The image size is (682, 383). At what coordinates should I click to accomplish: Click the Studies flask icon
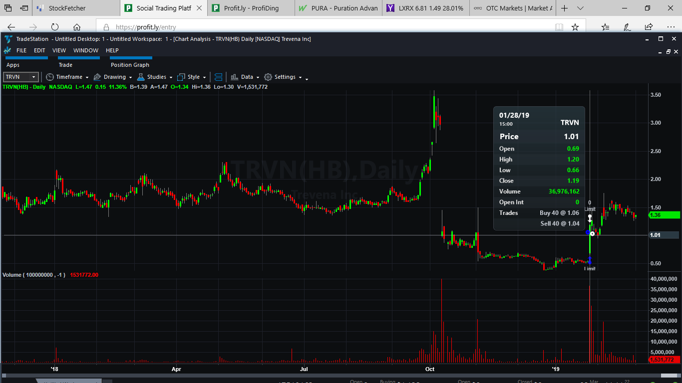(141, 77)
